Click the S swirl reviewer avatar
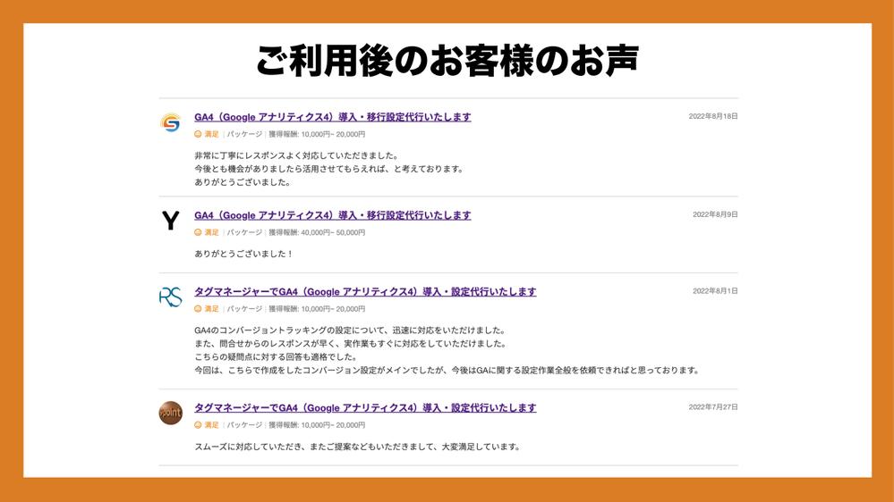 point(170,122)
